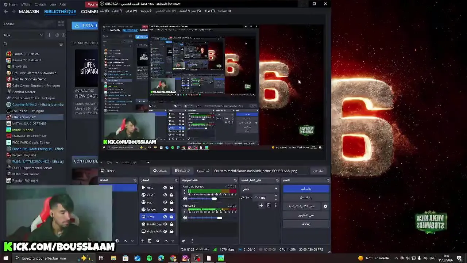Image resolution: width=467 pixels, height=263 pixels.
Task: Open OBS preview zoom scale dropdown
Action: point(148,162)
